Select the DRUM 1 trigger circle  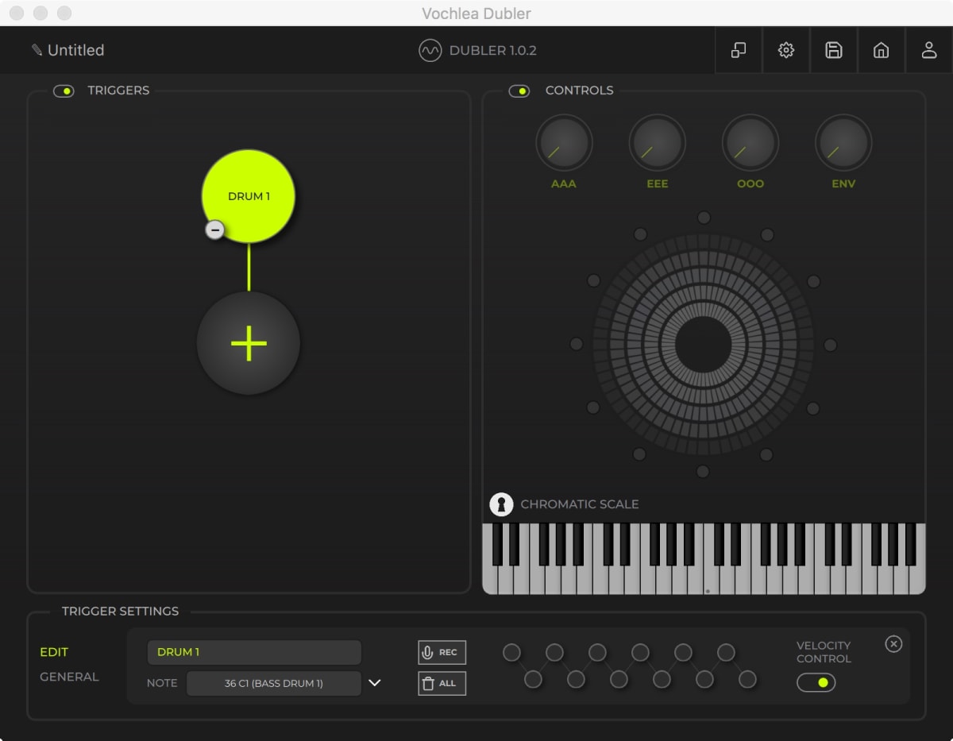coord(249,196)
